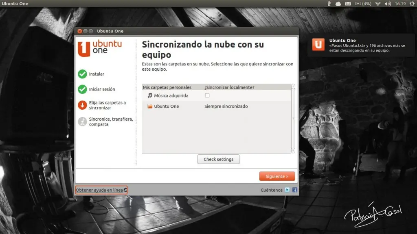The width and height of the screenshot is (417, 234).
Task: Open the cloud indicator in the top panel
Action: pyautogui.click(x=338, y=4)
